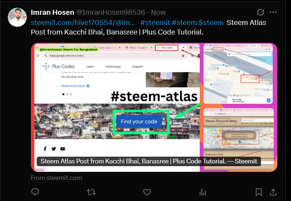
Task: Open the three-dot more options menu
Action: (x=273, y=12)
